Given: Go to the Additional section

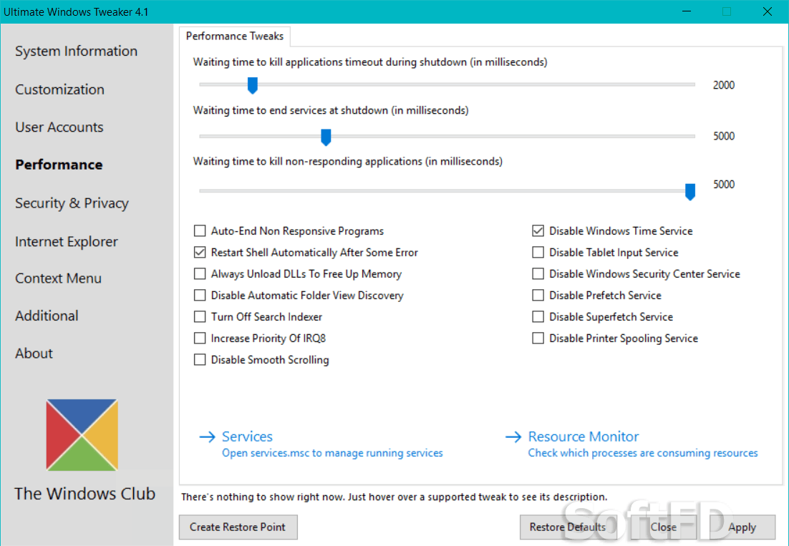Looking at the screenshot, I should point(47,316).
